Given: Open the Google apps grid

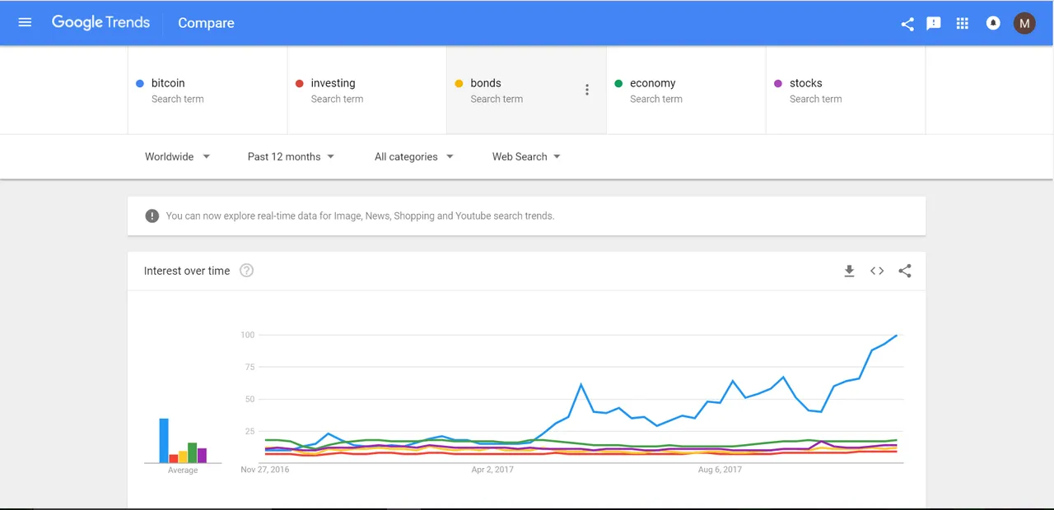Looking at the screenshot, I should click(962, 23).
